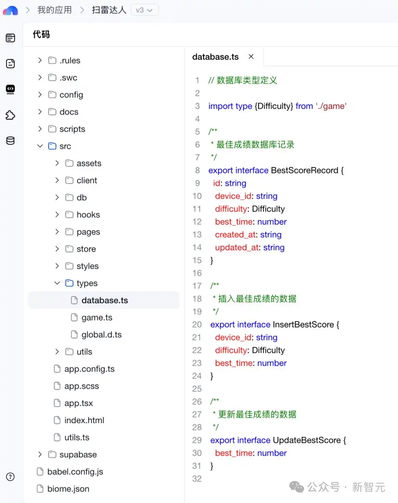The image size is (398, 503).
Task: Click the app logo in the top-left corner
Action: click(x=10, y=10)
